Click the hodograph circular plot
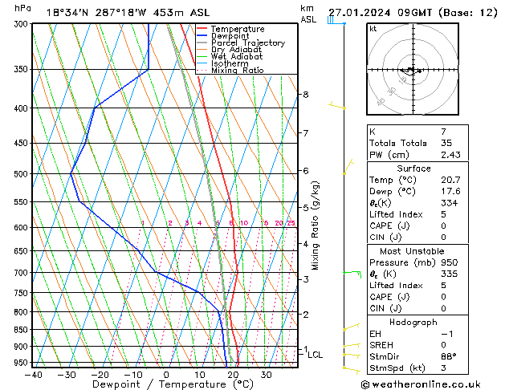505x390 pixels. [413, 71]
